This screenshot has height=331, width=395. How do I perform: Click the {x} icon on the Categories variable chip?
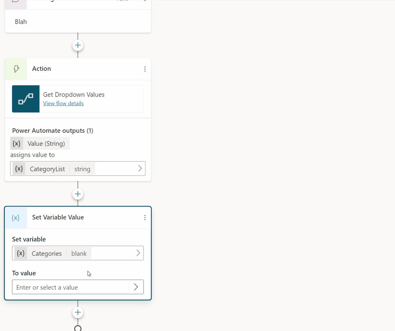pos(21,253)
